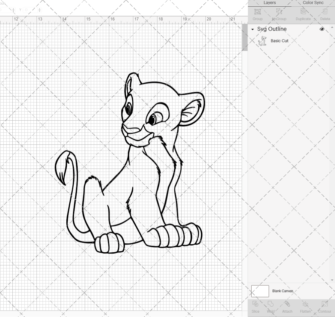Image resolution: width=335 pixels, height=317 pixels.
Task: Open the Blank Canvas color swatch
Action: (260, 291)
